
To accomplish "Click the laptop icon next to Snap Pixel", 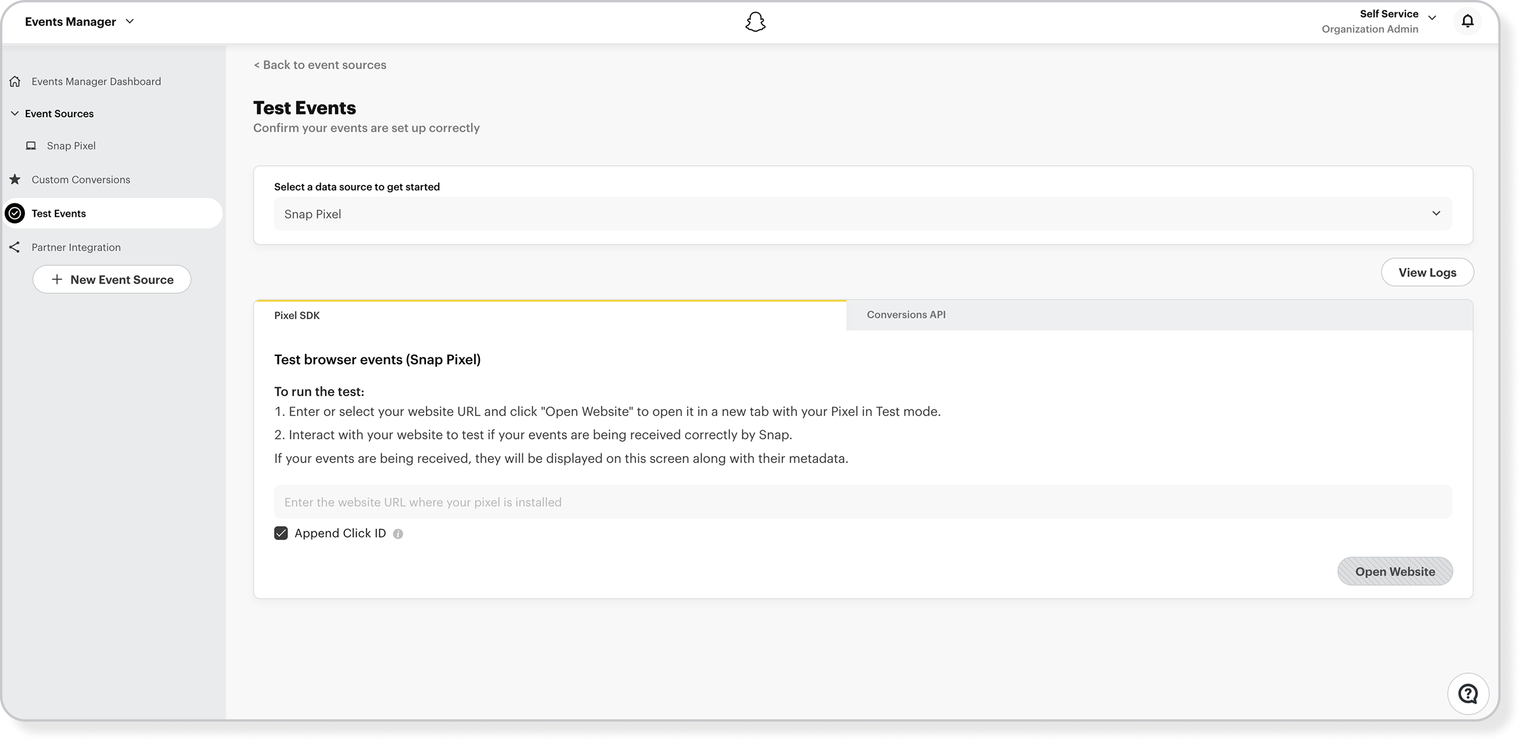I will point(31,145).
